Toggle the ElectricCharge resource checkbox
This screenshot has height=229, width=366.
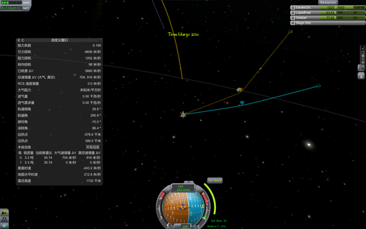click(293, 8)
